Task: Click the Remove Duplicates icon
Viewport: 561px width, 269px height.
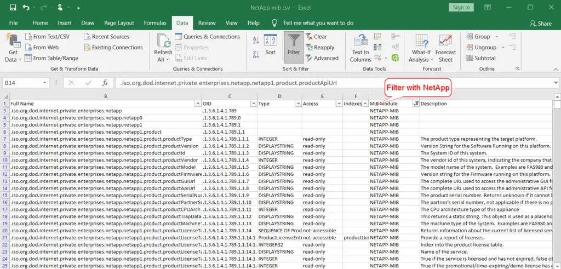Action: (x=378, y=47)
